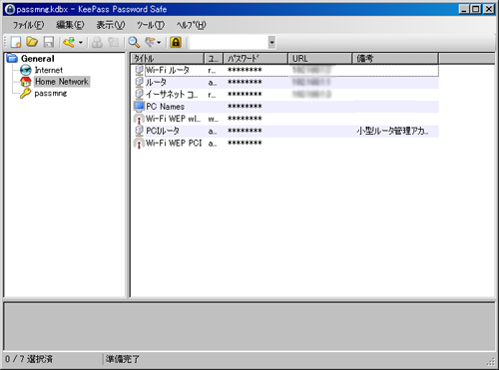Open the ヘルプ(H) menu

(192, 25)
